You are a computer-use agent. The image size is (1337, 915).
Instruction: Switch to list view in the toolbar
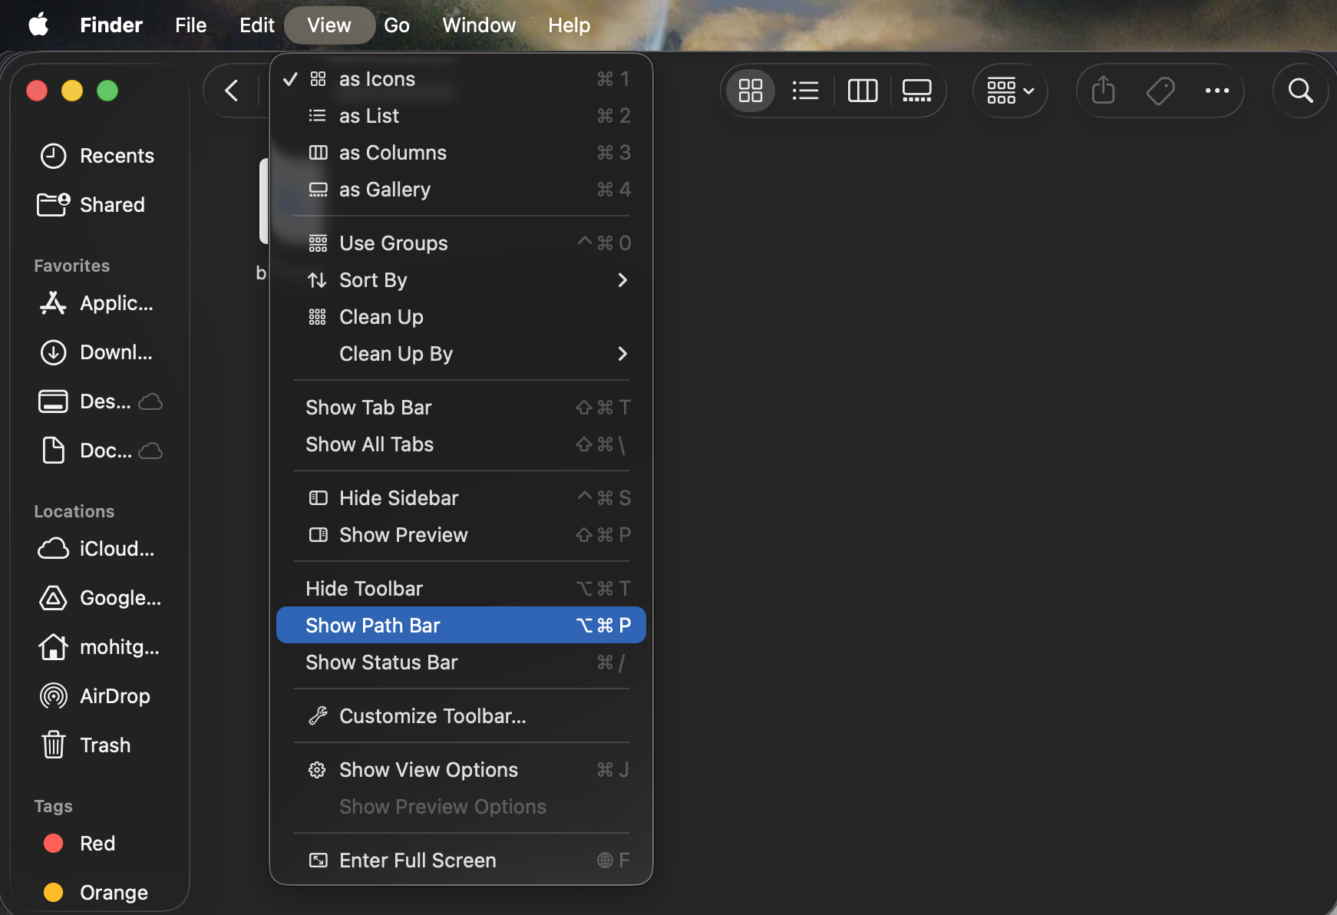click(x=806, y=91)
